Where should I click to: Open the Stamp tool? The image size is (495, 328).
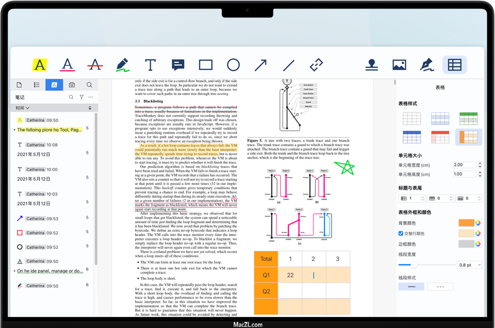pyautogui.click(x=372, y=65)
